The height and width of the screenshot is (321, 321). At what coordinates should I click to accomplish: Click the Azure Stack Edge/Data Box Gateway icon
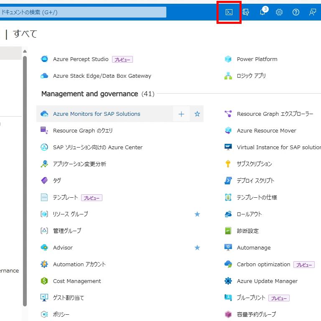point(44,76)
